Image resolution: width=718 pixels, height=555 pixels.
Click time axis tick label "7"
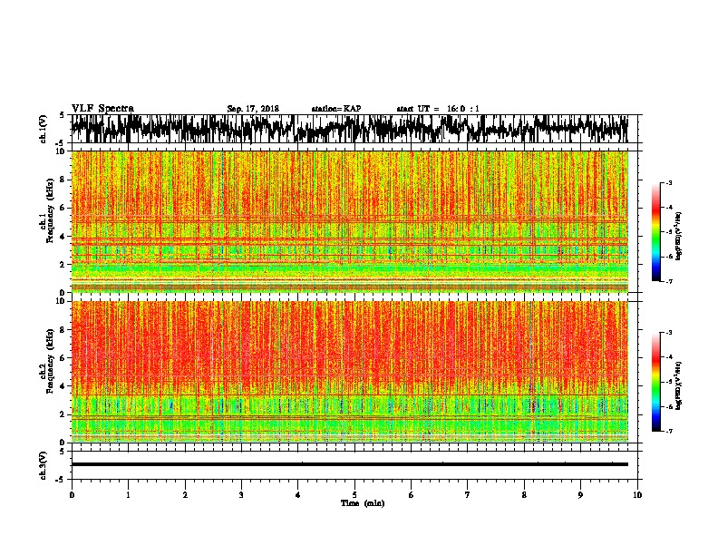point(468,495)
